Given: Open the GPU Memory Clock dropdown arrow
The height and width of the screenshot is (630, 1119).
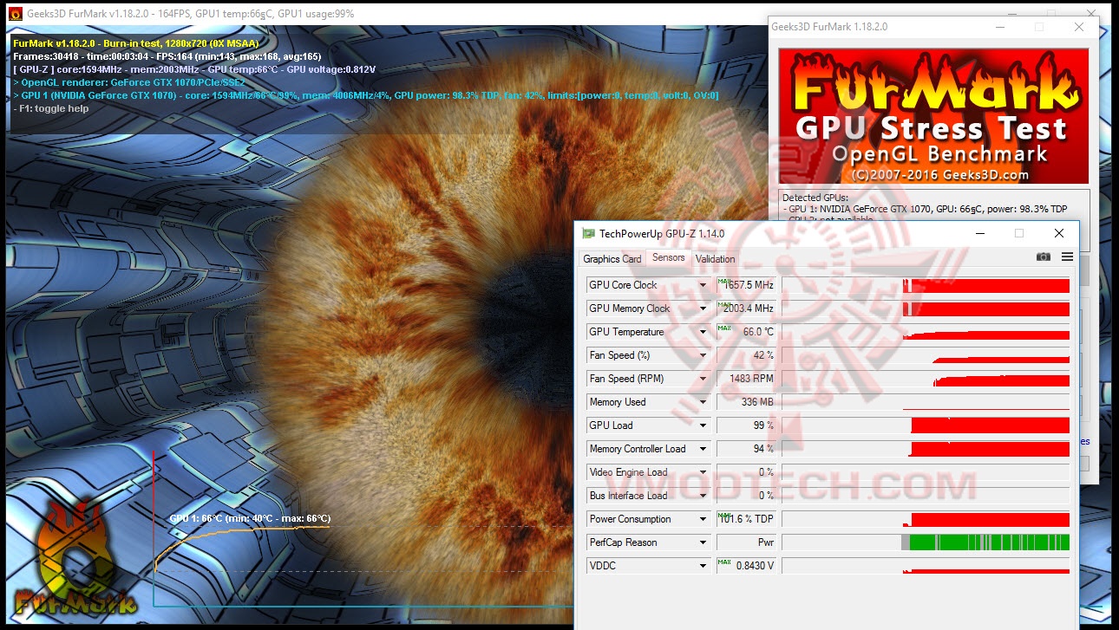Looking at the screenshot, I should point(703,309).
